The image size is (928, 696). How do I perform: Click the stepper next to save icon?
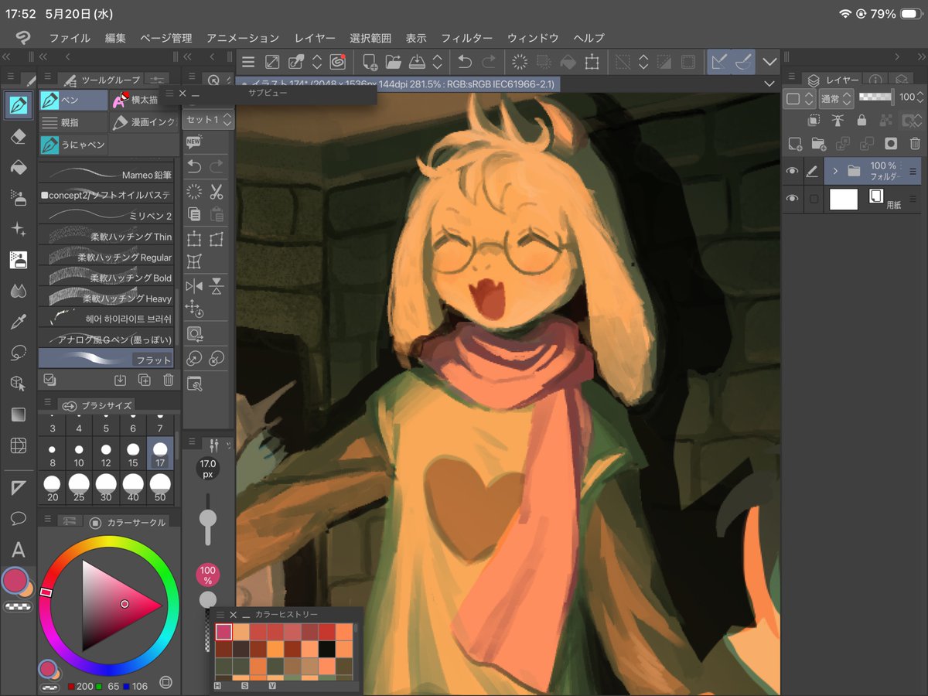pos(438,62)
